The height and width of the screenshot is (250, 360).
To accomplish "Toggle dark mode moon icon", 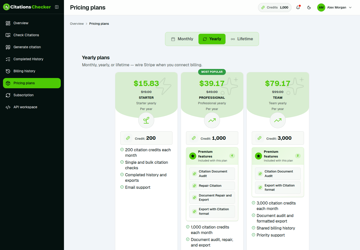I will coord(309,7).
